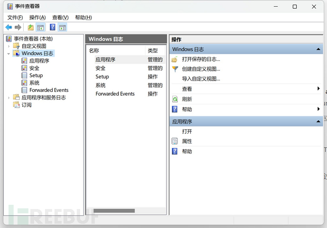
Task: Click the Forwarded Events log icon in tree
Action: point(24,90)
